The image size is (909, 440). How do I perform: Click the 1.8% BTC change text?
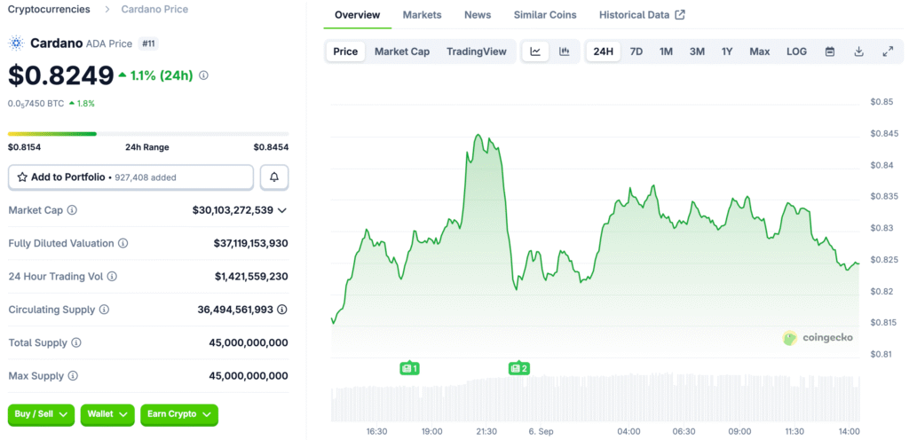point(86,103)
